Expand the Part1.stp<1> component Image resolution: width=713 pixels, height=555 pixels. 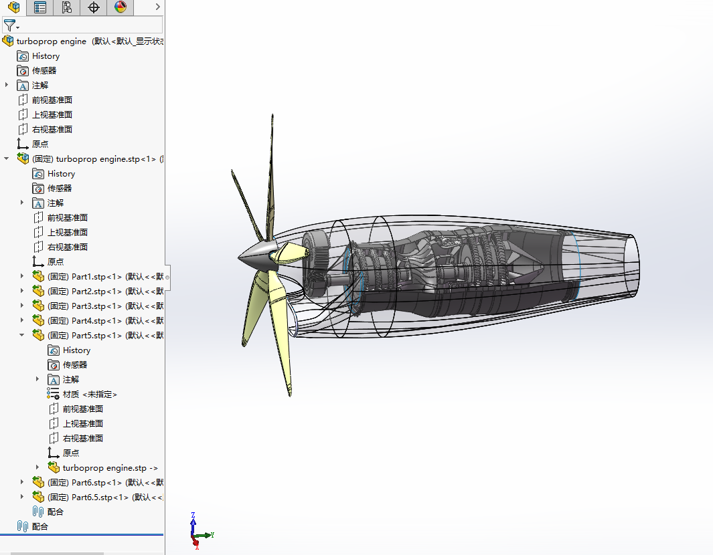click(x=22, y=276)
